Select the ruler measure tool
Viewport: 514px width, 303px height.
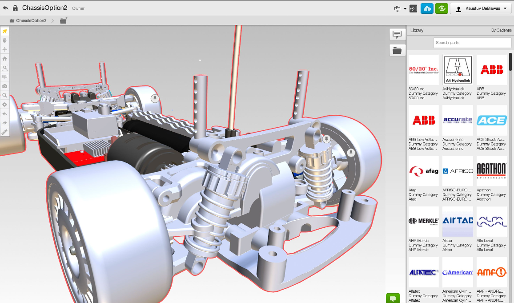tap(4, 132)
